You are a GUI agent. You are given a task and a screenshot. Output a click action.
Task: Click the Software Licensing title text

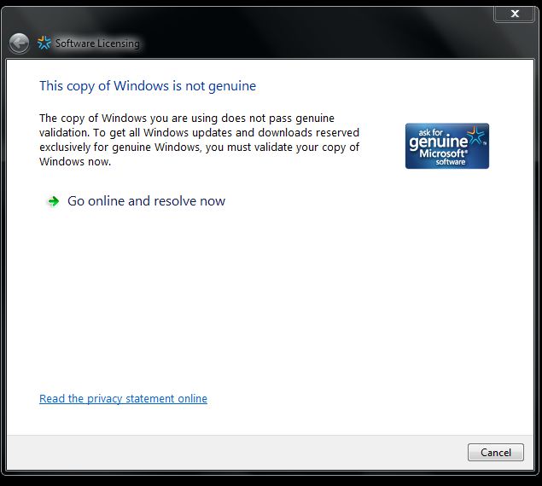97,43
